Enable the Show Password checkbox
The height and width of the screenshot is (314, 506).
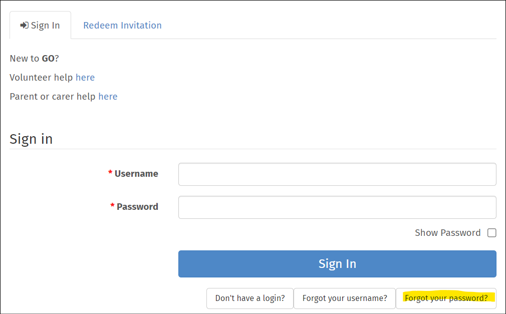pyautogui.click(x=492, y=233)
